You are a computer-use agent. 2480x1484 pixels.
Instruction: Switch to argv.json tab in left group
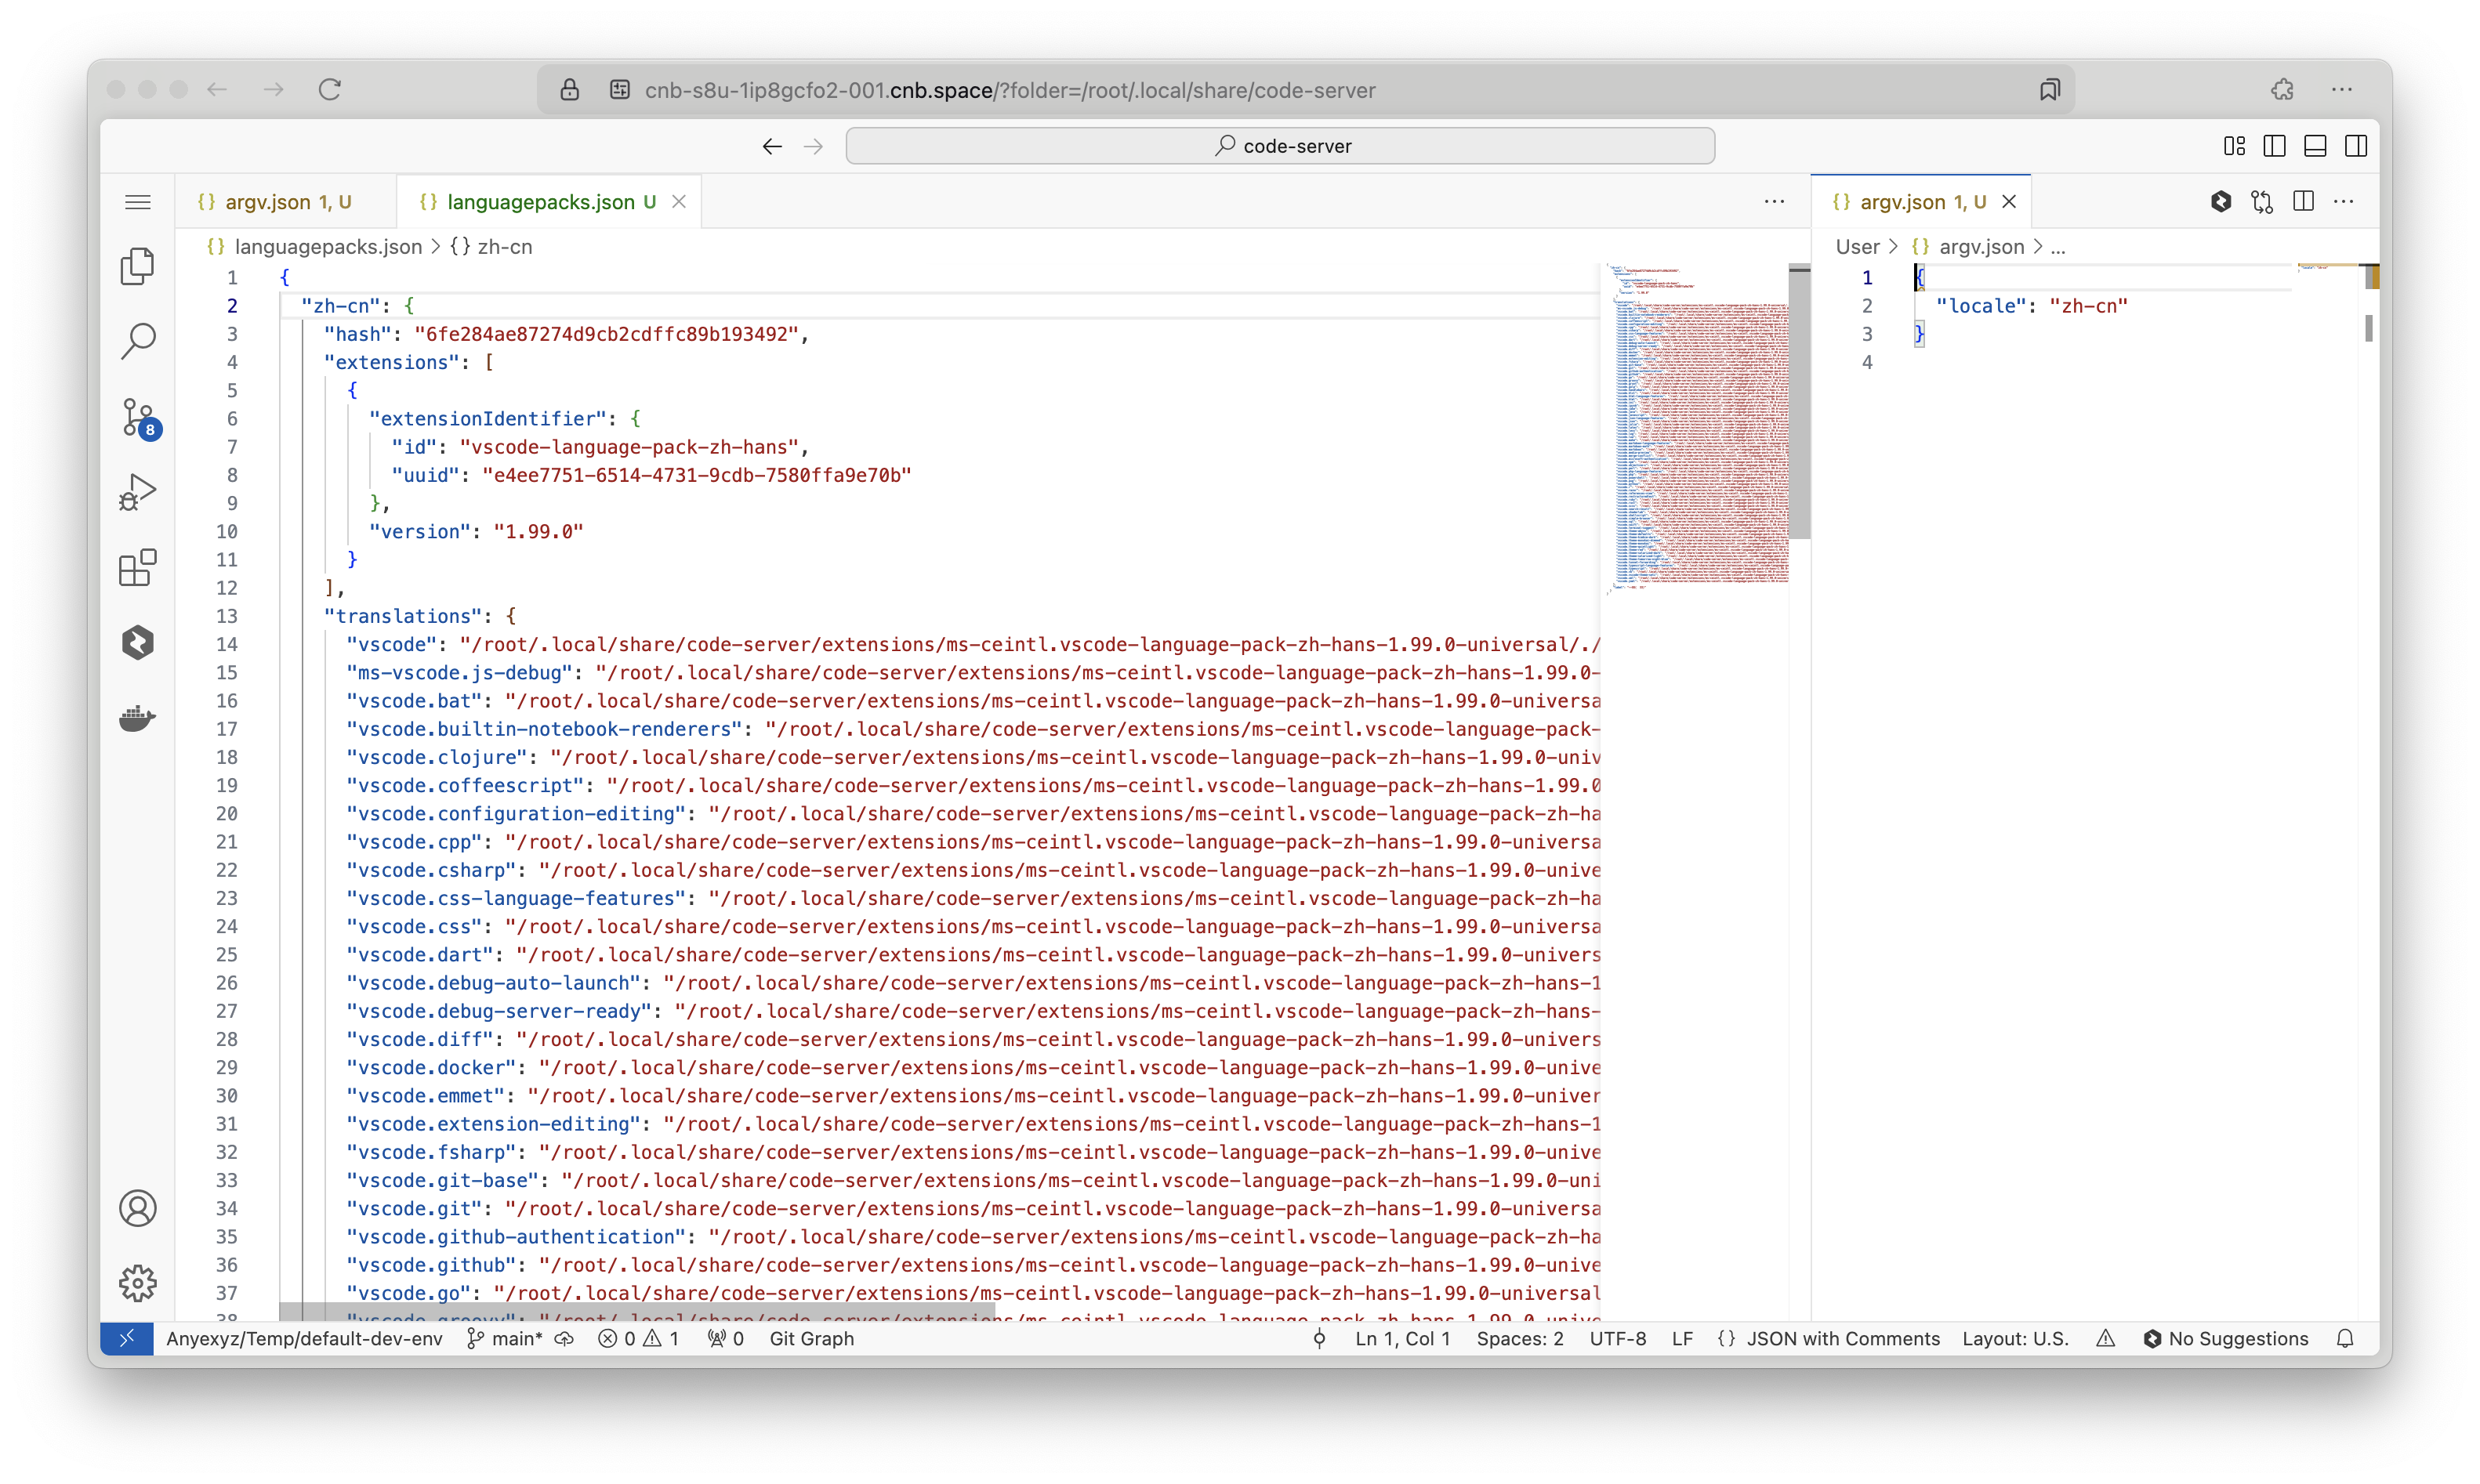click(285, 202)
